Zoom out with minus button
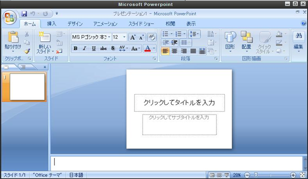Screen dimensions: 308x179 pyautogui.click(x=247, y=175)
